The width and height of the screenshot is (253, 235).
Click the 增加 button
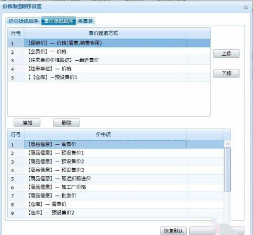(x=27, y=123)
